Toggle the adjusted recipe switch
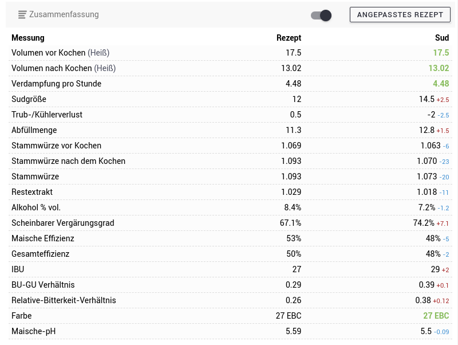 [x=321, y=15]
